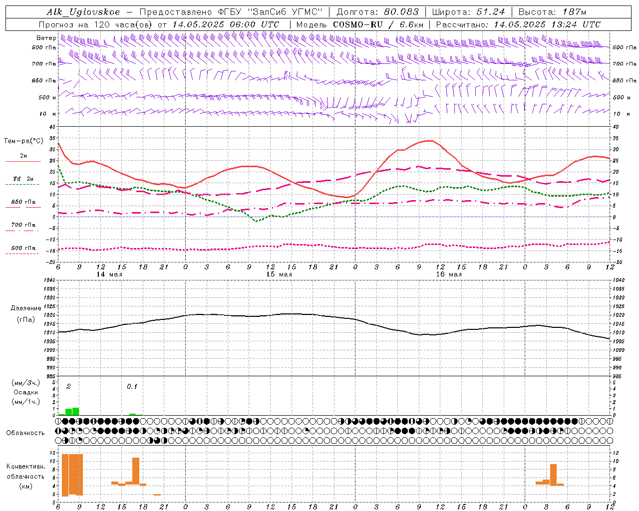Click the precipitation total value 2
Viewport: 639px width, 511px height.
68,387
